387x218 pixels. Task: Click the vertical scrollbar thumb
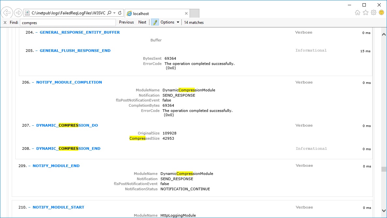[x=384, y=169]
